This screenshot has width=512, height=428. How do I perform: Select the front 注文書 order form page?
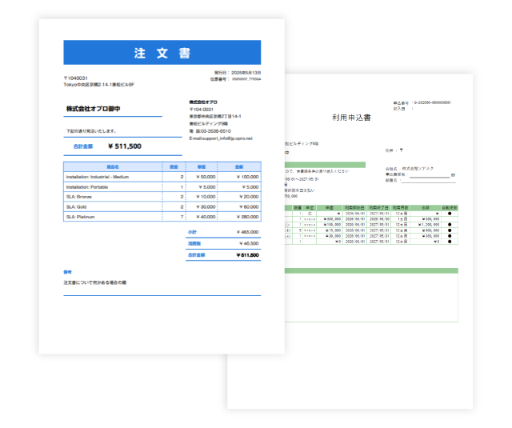(x=162, y=186)
